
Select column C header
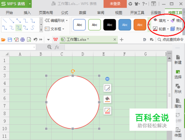pos(62,54)
